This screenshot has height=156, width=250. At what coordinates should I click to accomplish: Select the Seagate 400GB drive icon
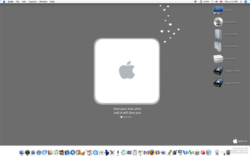click(218, 83)
